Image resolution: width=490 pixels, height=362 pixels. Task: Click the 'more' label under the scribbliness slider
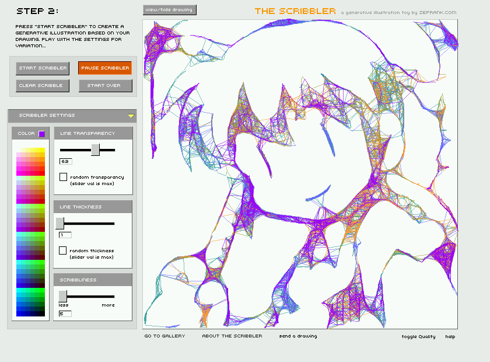coord(108,305)
